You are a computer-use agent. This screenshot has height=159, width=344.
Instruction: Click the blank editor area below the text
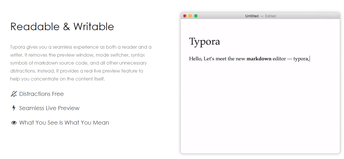tap(260, 108)
